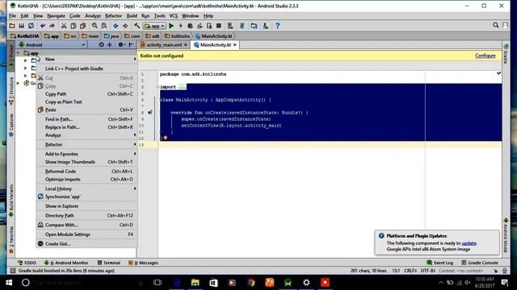The width and height of the screenshot is (517, 290).
Task: Click the Cut scissors toolbar icon
Action: 64,26
